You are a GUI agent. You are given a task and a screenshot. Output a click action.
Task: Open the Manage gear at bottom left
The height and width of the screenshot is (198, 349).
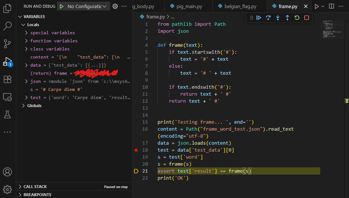[7, 189]
